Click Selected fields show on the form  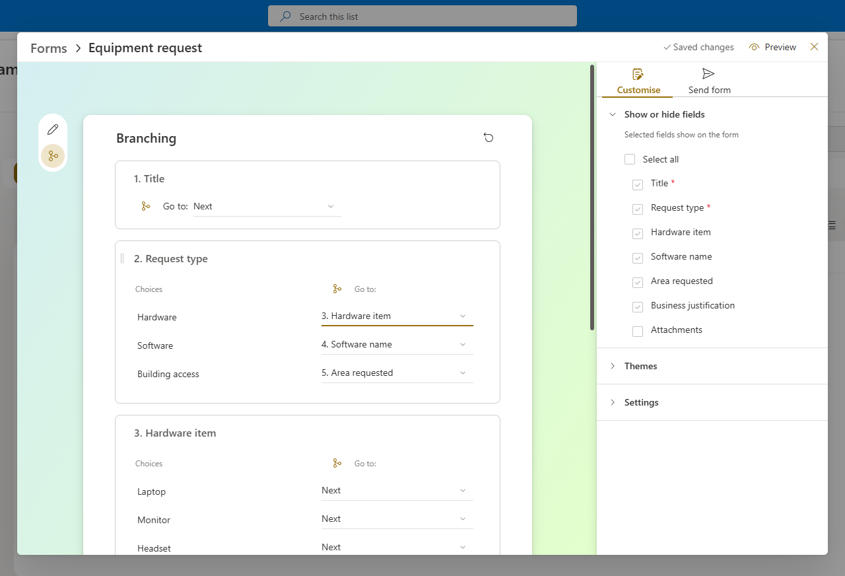(681, 135)
